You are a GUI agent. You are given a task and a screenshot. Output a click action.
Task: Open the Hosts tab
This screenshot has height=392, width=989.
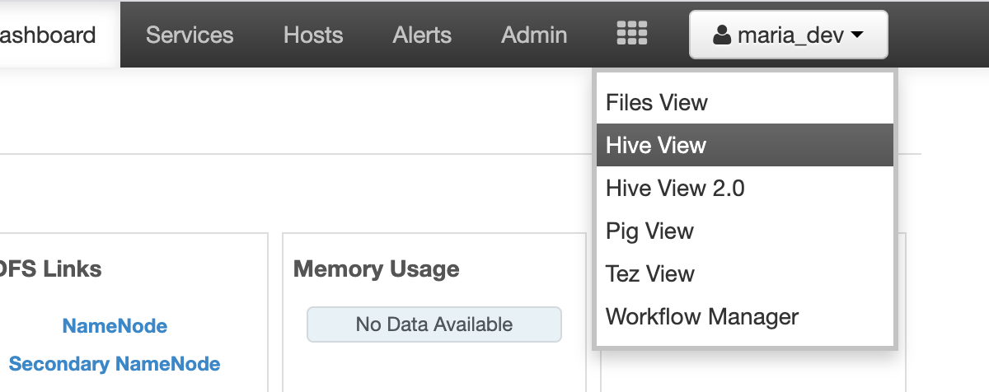pos(313,35)
